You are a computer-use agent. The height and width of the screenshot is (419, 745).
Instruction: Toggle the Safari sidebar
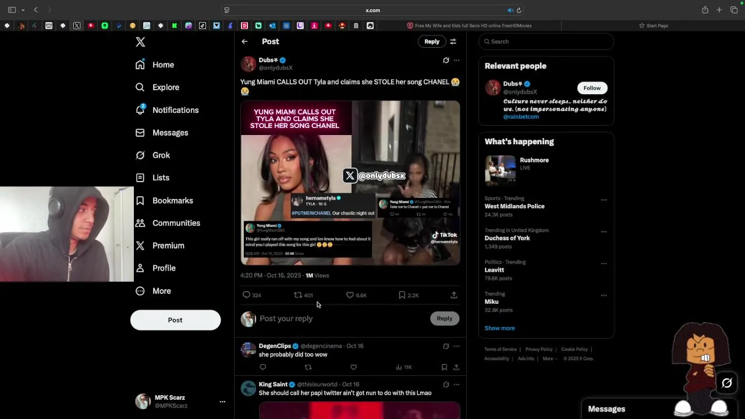(12, 10)
